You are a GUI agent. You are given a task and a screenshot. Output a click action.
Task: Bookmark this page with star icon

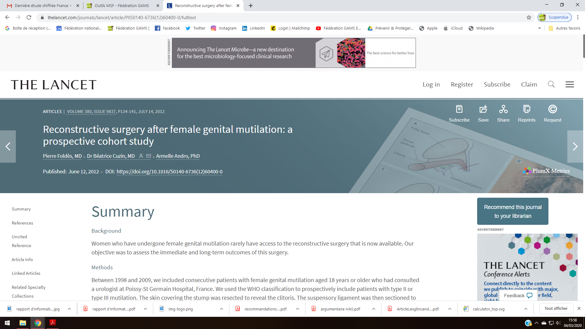pyautogui.click(x=529, y=17)
